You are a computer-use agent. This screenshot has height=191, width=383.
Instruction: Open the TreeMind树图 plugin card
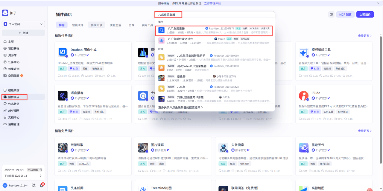173,186
